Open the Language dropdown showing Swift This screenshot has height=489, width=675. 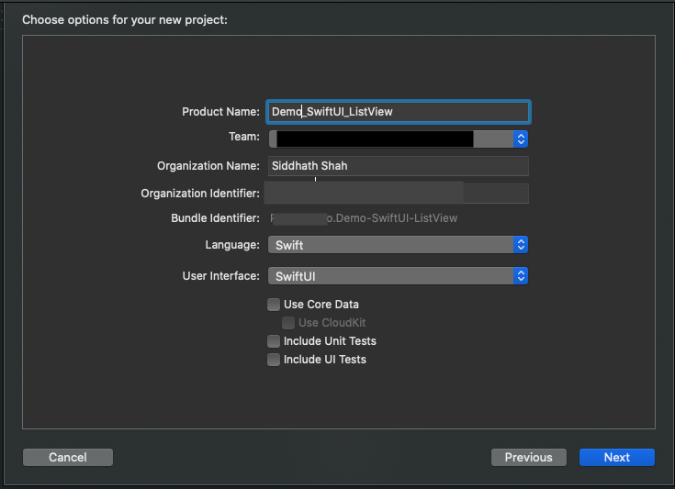[398, 245]
